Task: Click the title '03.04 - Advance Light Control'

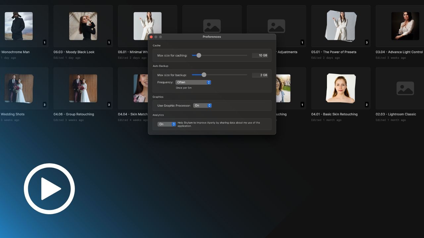Action: 399,52
